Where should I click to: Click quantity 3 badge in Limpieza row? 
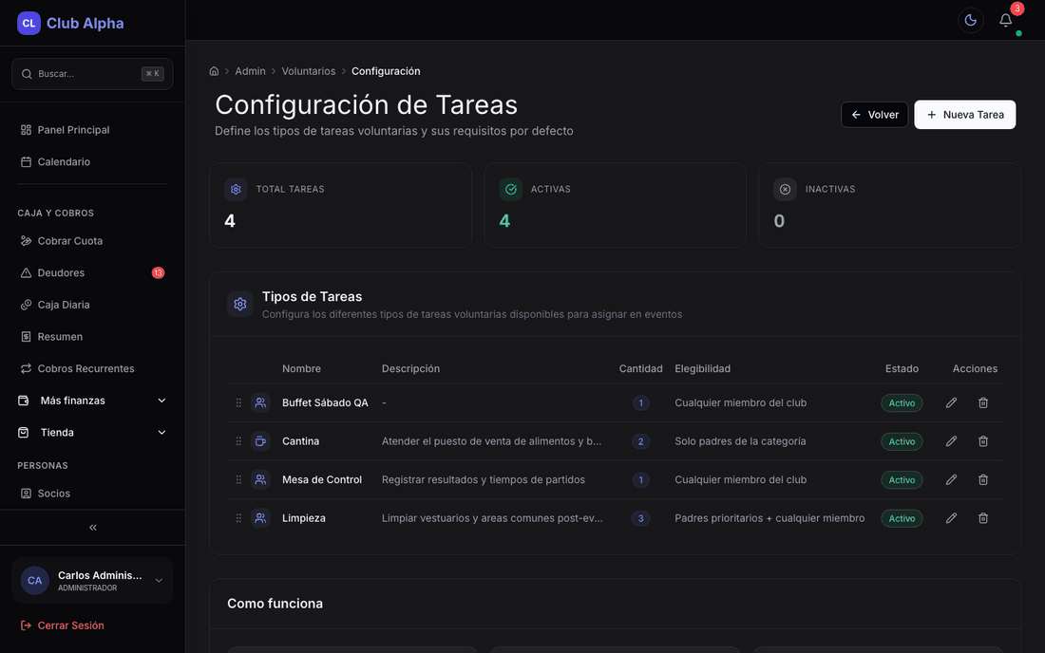640,518
